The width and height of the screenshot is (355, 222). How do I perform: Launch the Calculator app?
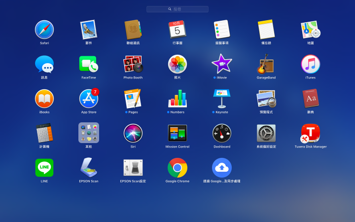point(44,133)
